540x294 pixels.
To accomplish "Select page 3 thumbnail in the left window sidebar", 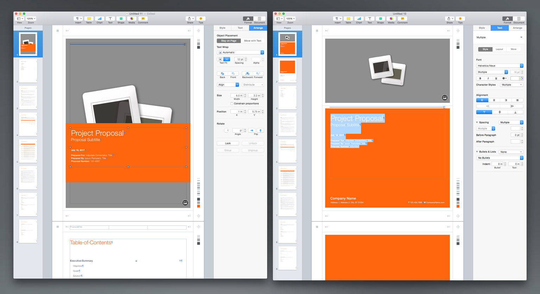I will [x=28, y=97].
